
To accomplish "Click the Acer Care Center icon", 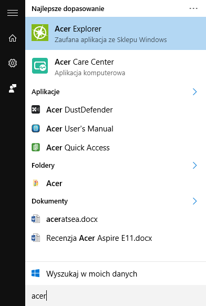I will [40, 66].
